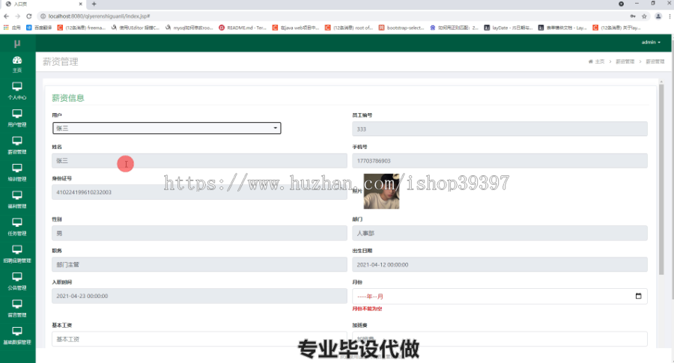
Task: Click into the 月份 date field
Action: tap(500, 296)
